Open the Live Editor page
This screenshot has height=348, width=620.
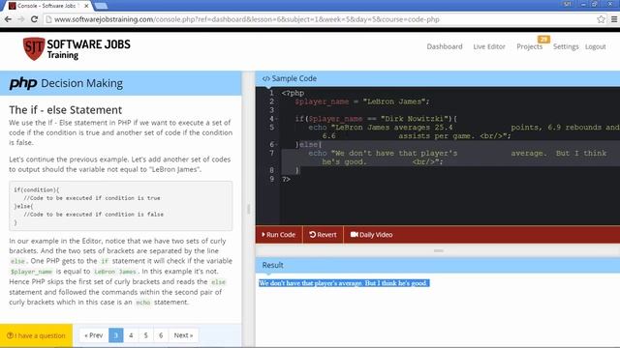pos(489,46)
